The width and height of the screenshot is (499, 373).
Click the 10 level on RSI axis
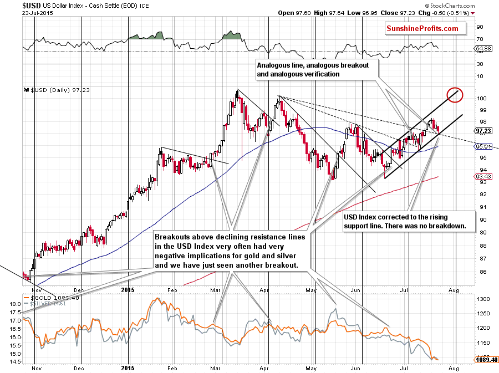(x=479, y=76)
